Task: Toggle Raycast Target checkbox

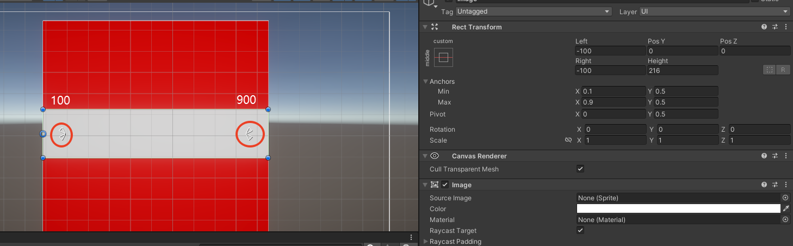Action: pyautogui.click(x=580, y=230)
